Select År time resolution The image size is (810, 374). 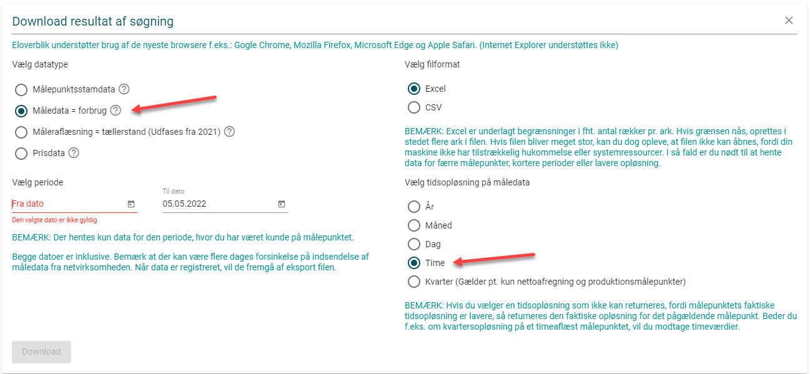(x=413, y=207)
